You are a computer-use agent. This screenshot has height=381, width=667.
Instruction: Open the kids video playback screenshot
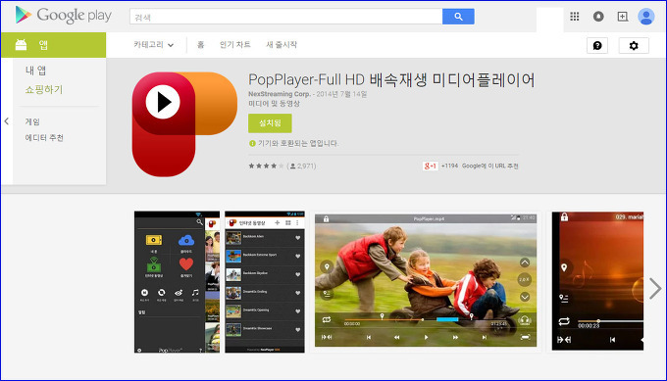point(426,280)
